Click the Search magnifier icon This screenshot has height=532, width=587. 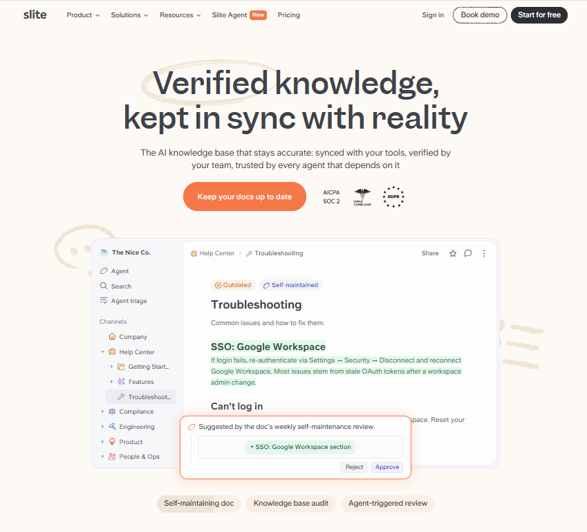(x=104, y=286)
